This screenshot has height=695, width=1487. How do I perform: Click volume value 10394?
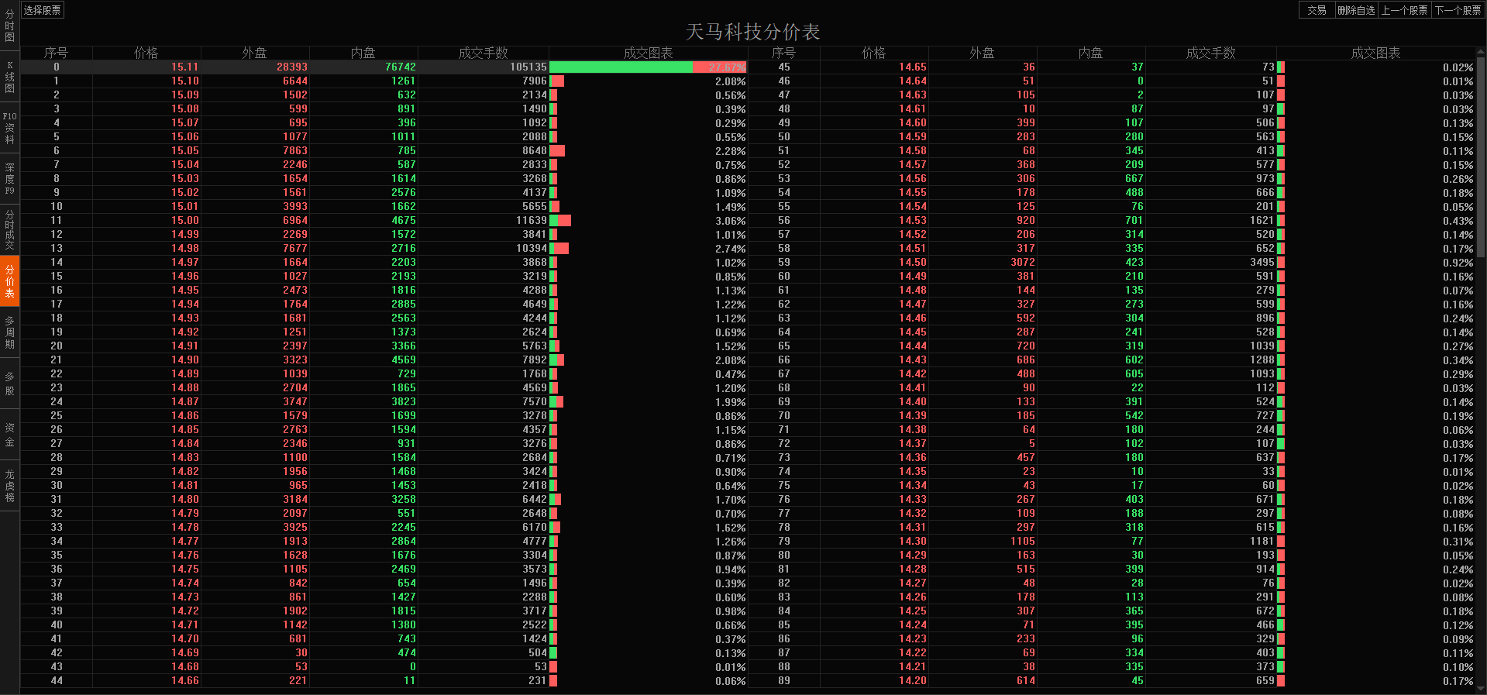[532, 249]
